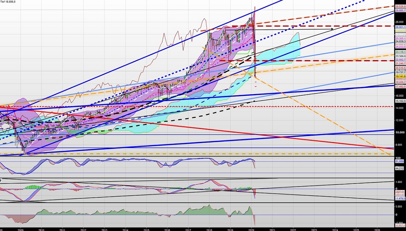Select the 29.885,7 price label
The height and width of the screenshot is (231, 406).
point(400,11)
